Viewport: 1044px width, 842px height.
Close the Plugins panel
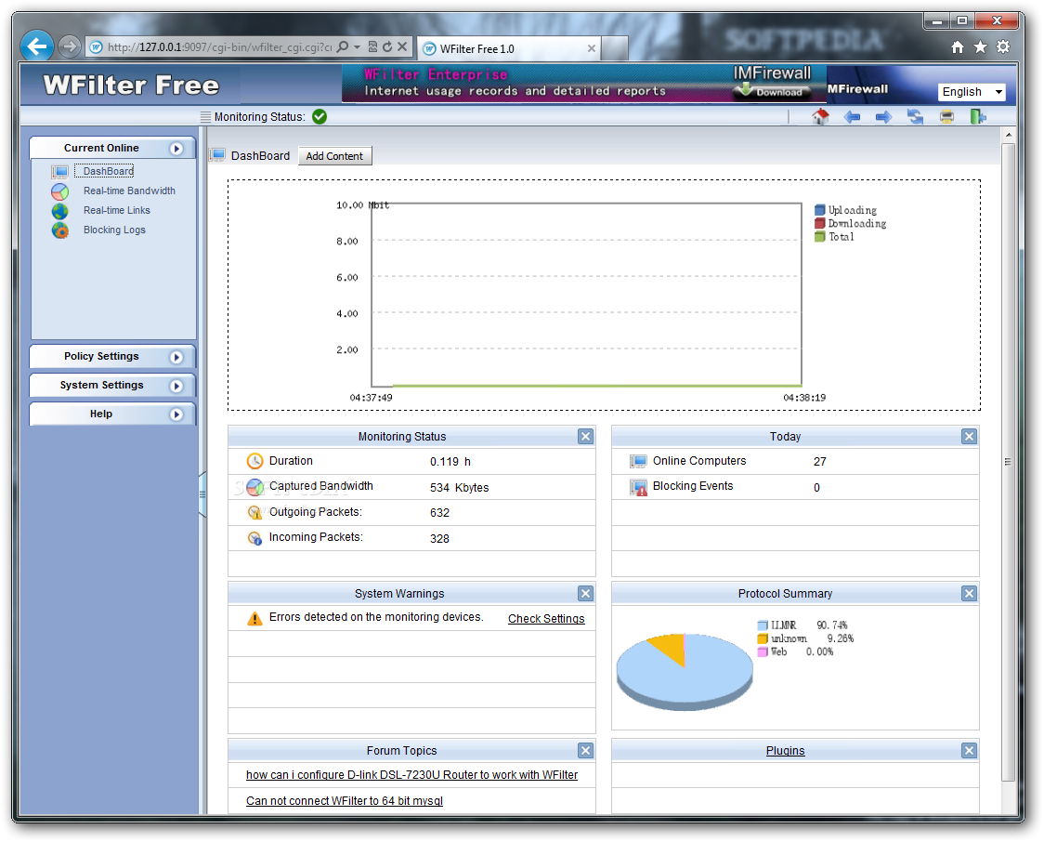tap(969, 752)
